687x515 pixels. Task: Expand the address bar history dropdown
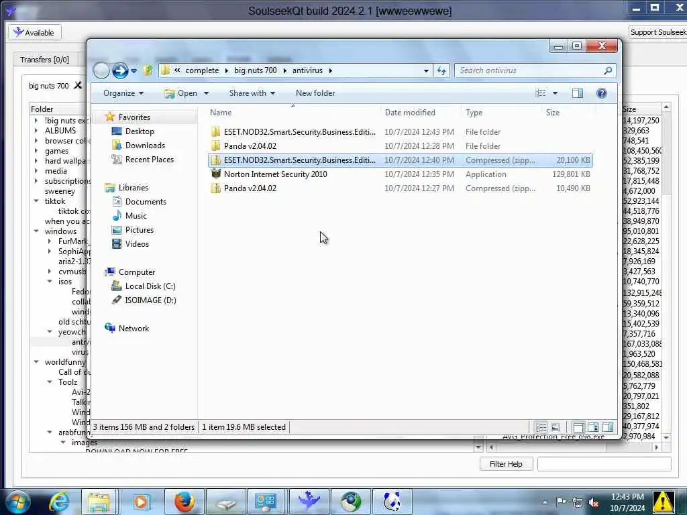[x=426, y=71]
